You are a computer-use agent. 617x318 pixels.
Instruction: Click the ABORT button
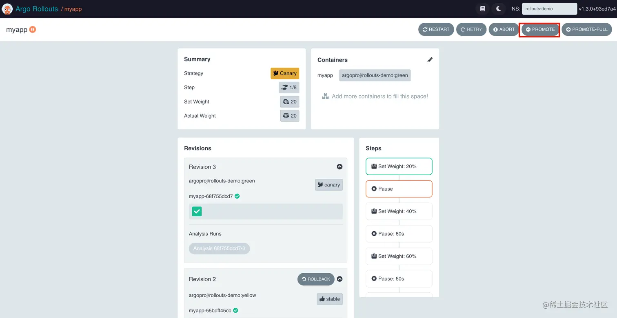[504, 29]
